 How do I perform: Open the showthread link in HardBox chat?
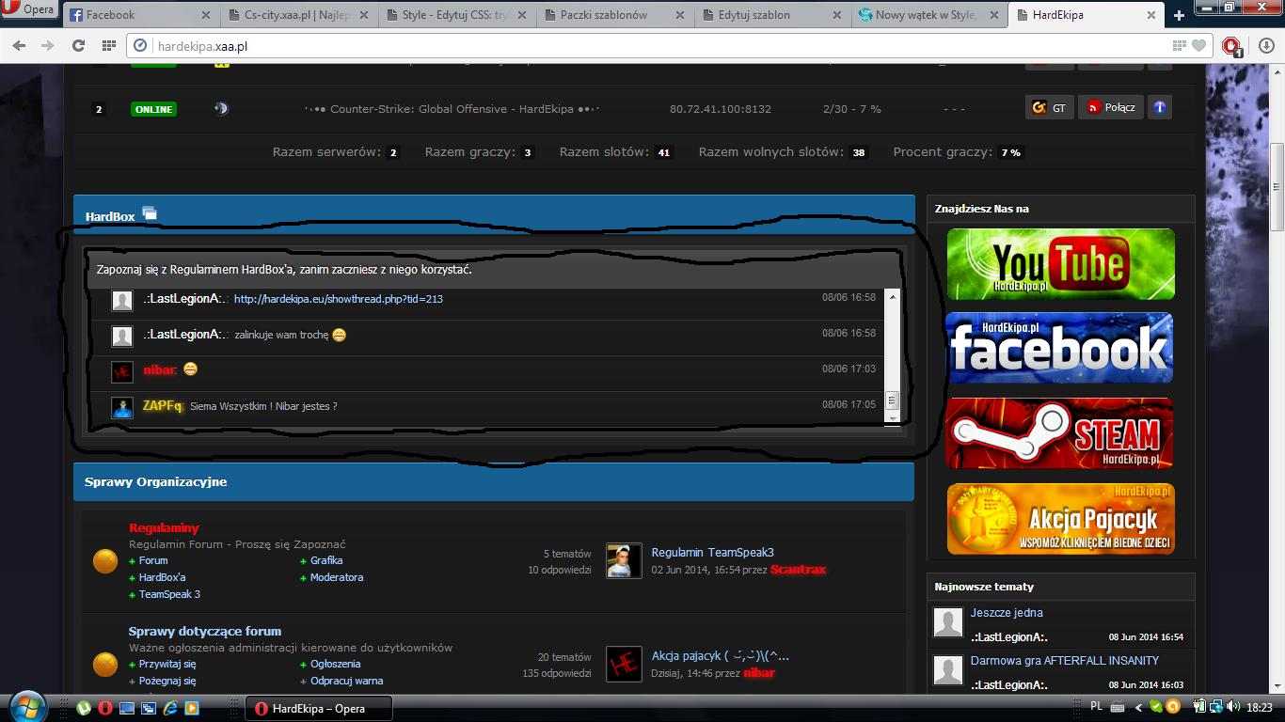338,299
